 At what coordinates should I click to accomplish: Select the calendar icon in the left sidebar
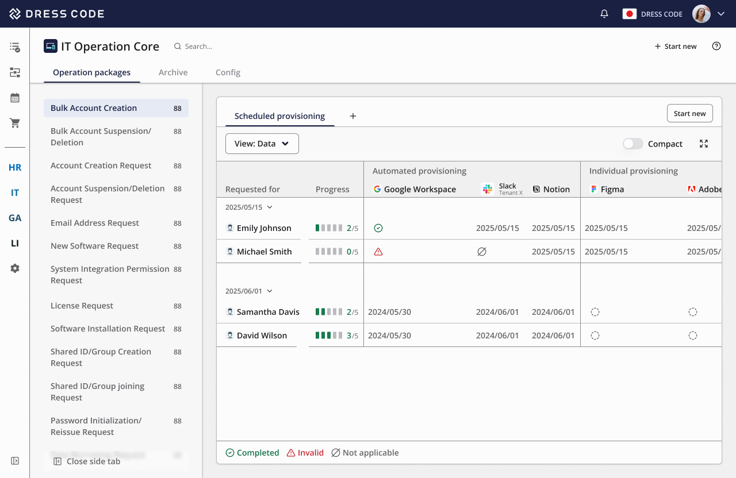point(14,97)
